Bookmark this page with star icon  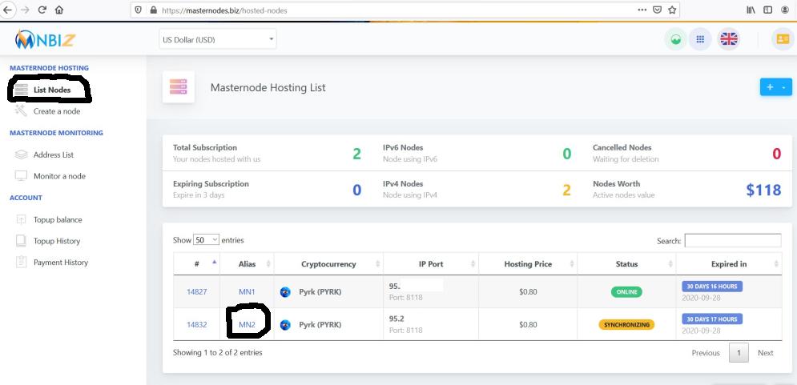pyautogui.click(x=672, y=10)
